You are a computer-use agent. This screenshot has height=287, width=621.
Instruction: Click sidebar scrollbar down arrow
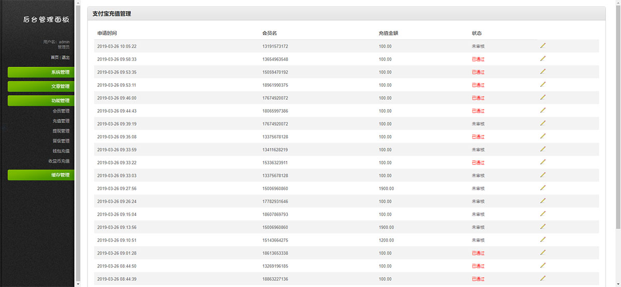pos(78,284)
